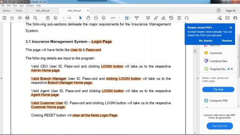Click the share with others person icon
Screen dimensions: 240x135
pos(235,18)
